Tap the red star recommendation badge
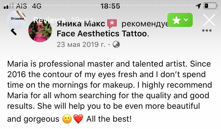This screenshot has height=129, width=221. 112,23
